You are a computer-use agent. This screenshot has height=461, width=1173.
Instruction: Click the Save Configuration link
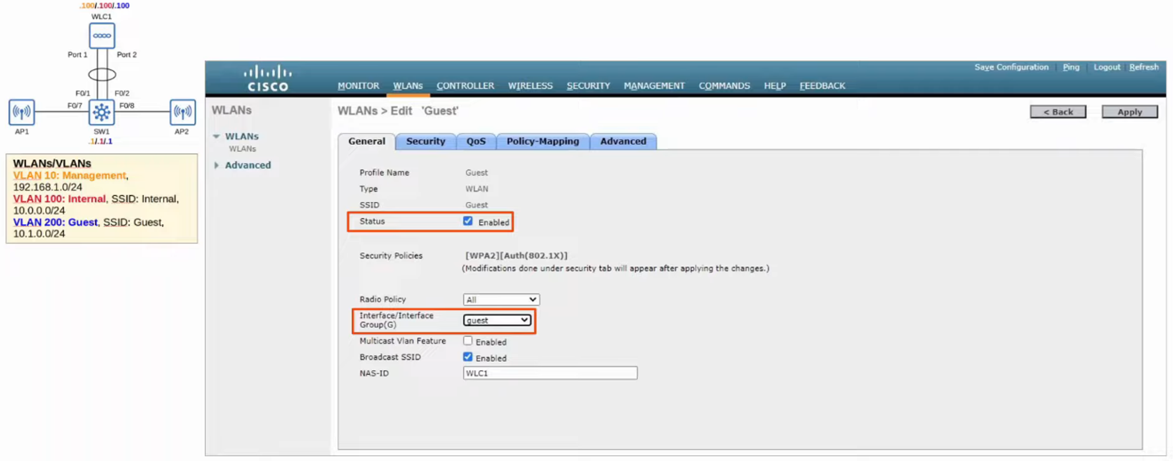coord(1011,67)
